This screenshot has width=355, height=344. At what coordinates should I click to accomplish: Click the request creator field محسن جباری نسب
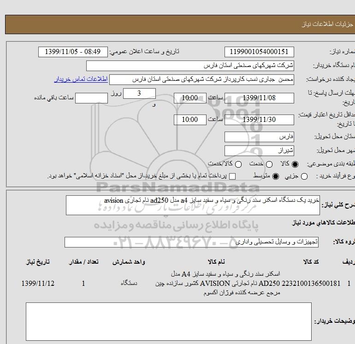(201, 79)
